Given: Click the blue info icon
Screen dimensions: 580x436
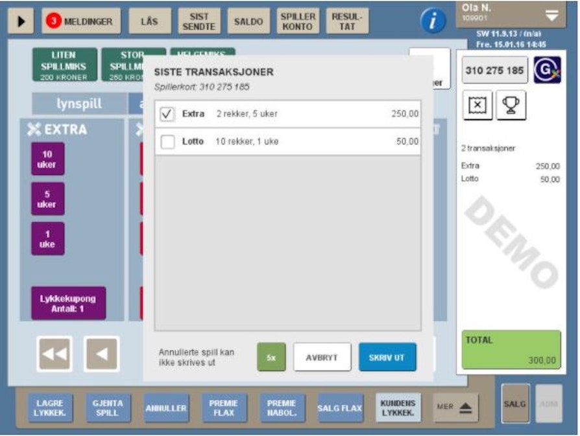Looking at the screenshot, I should pos(433,21).
